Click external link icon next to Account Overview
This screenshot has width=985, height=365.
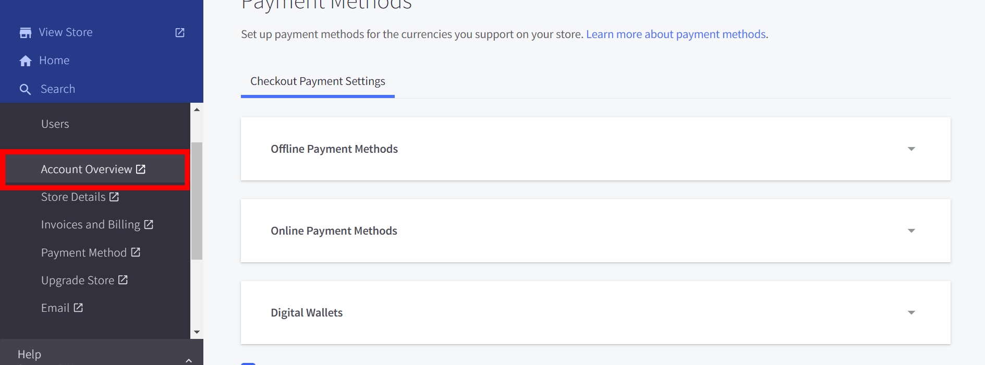pyautogui.click(x=141, y=169)
